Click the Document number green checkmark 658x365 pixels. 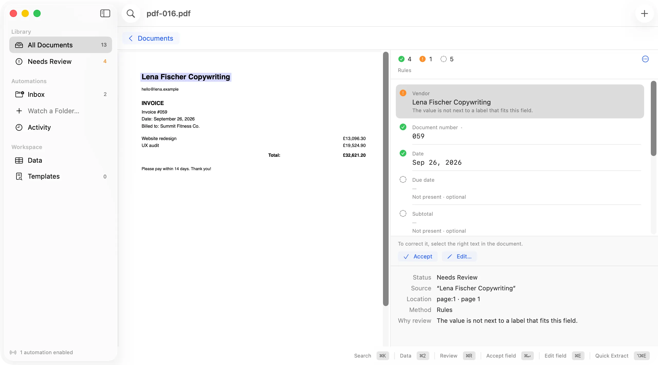pos(403,127)
